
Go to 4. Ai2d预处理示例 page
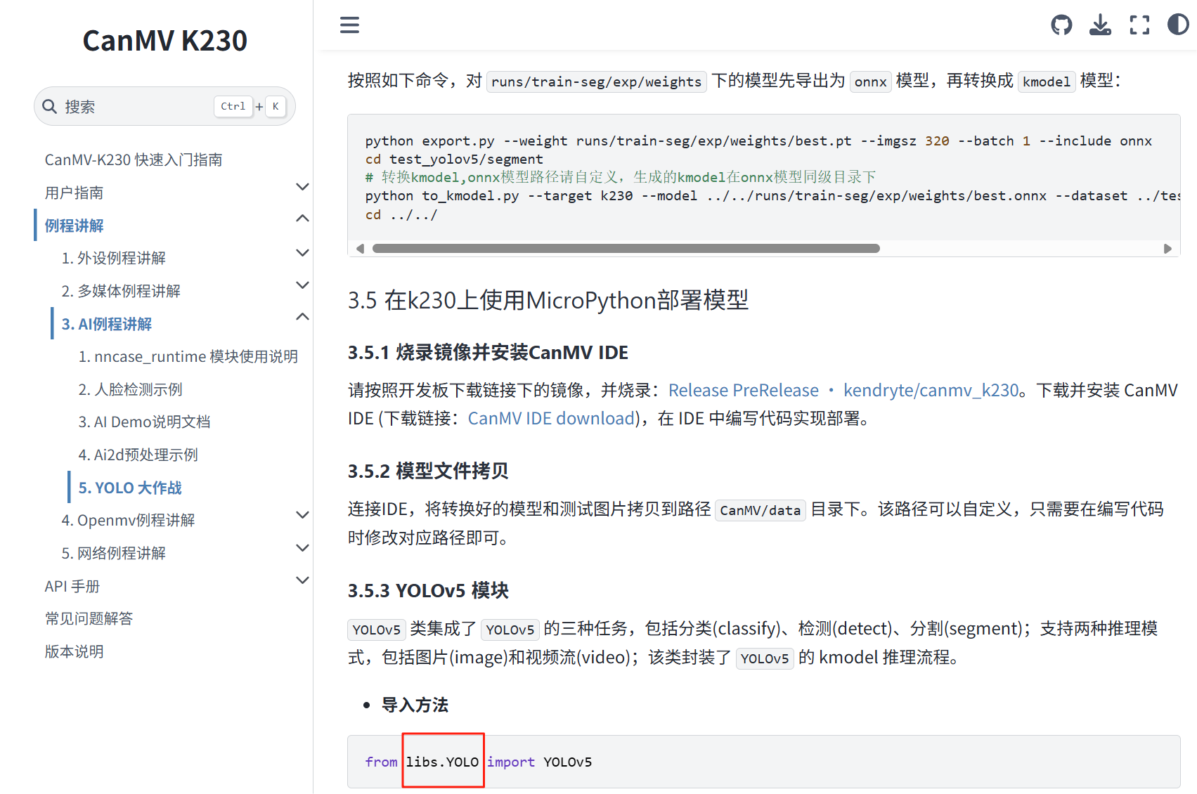(x=138, y=455)
